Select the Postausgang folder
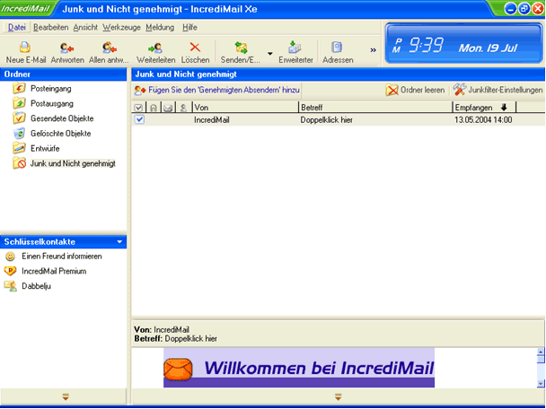This screenshot has height=409, width=546. (x=52, y=104)
